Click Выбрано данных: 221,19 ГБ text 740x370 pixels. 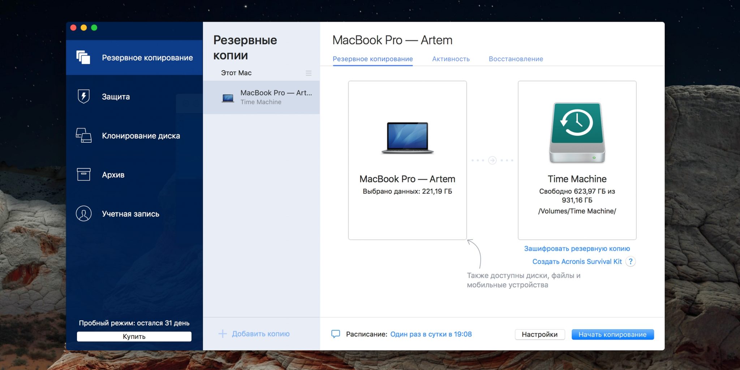(407, 192)
